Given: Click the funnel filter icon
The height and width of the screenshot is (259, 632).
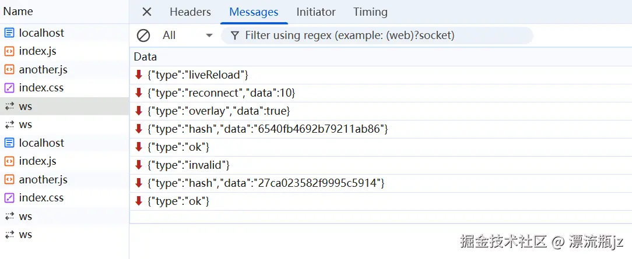Looking at the screenshot, I should (x=234, y=36).
